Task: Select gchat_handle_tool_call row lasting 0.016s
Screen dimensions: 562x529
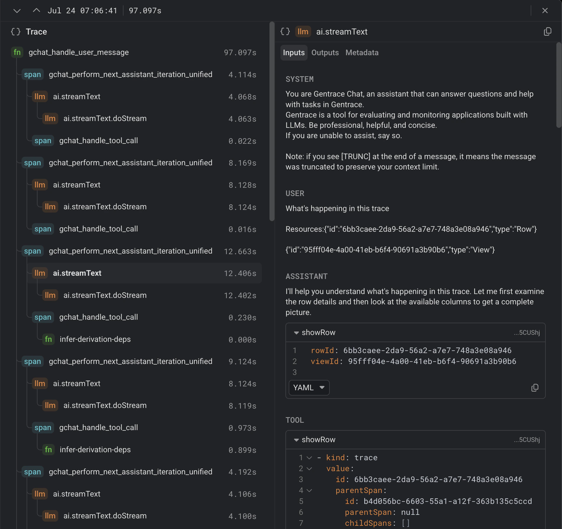Action: [x=144, y=229]
